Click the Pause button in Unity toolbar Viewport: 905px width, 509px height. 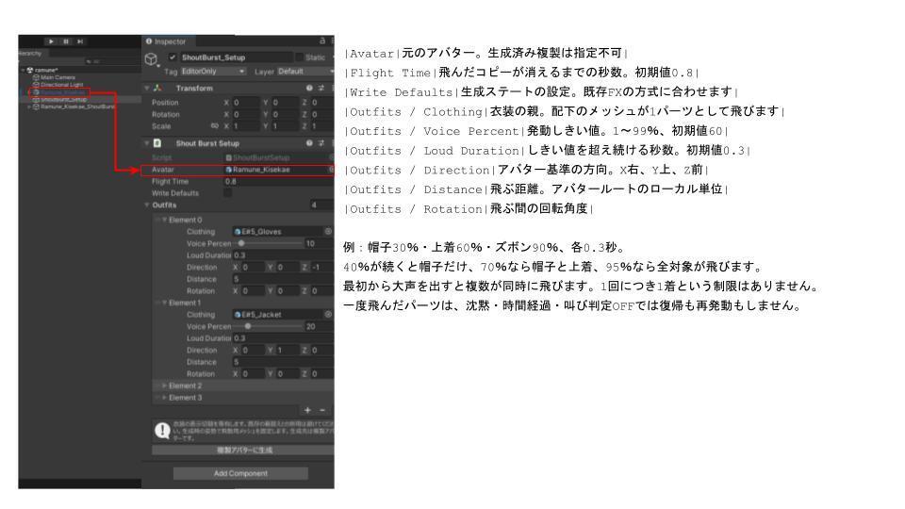click(66, 41)
